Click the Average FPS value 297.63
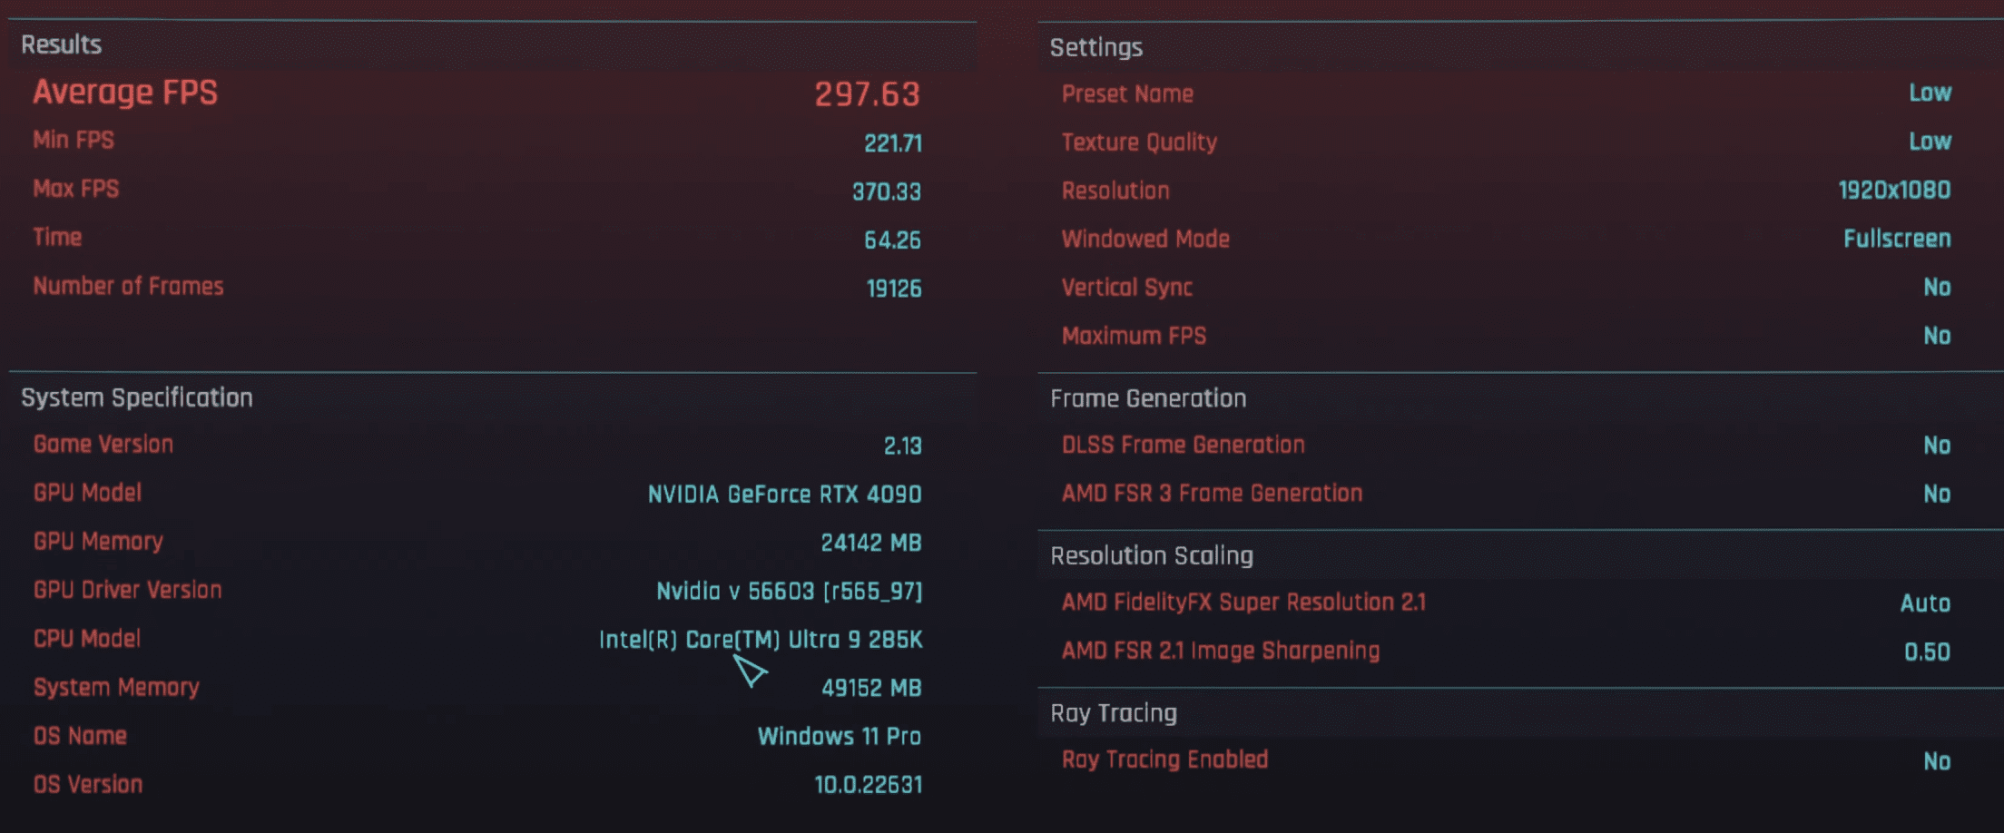Viewport: 2004px width, 833px height. pyautogui.click(x=867, y=94)
